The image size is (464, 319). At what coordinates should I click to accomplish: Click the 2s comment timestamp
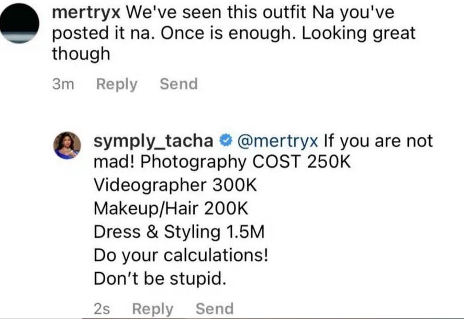(102, 309)
